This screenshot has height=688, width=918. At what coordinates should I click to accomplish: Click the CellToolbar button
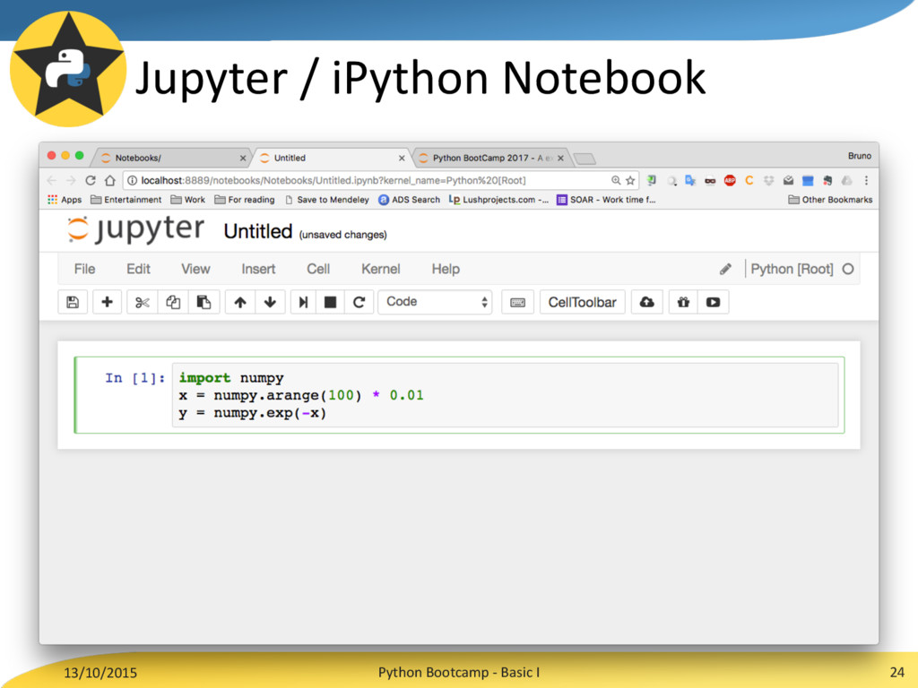pyautogui.click(x=582, y=302)
